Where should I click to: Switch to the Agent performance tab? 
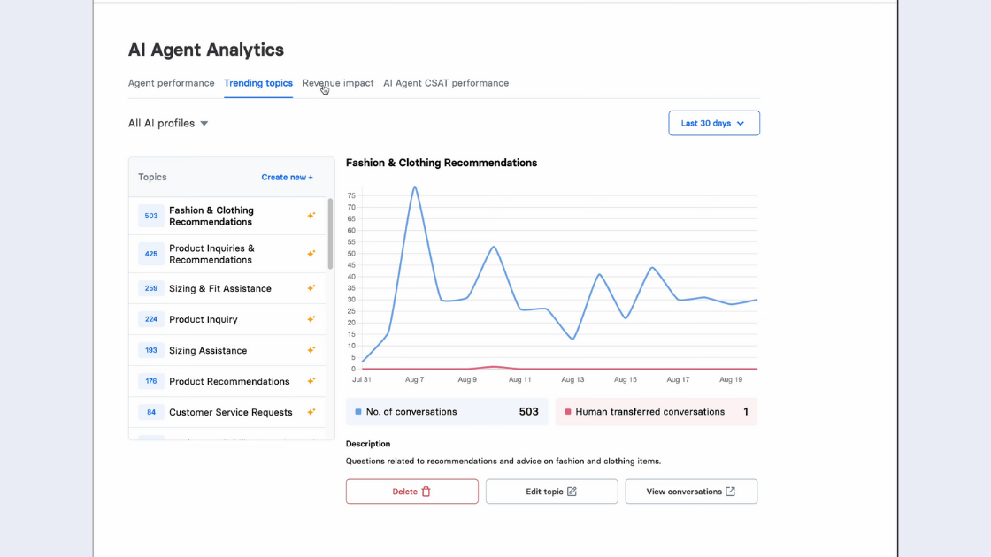tap(171, 83)
